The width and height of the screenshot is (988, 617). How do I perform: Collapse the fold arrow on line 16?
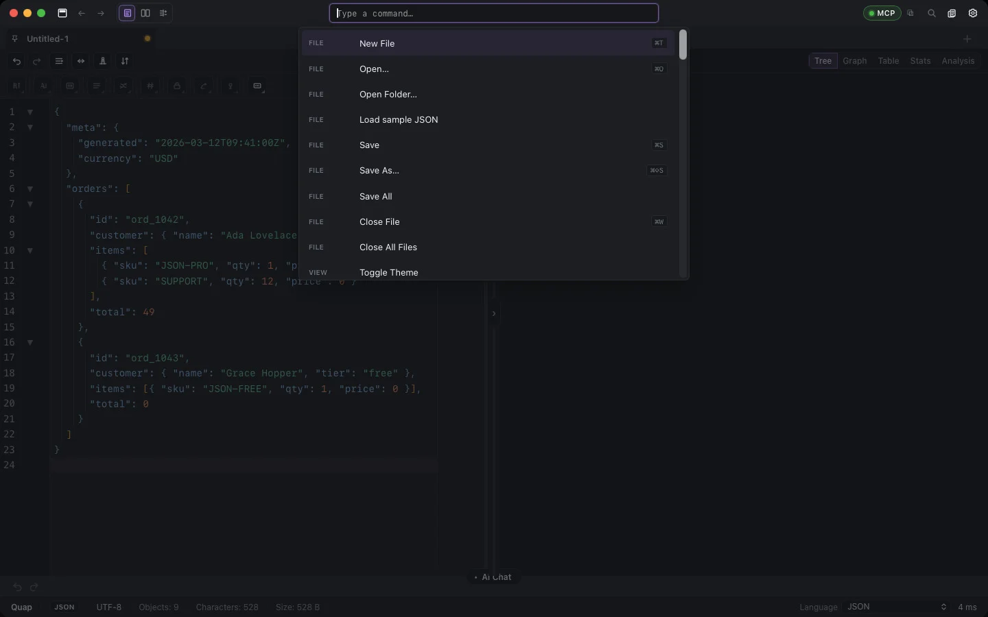tap(30, 342)
